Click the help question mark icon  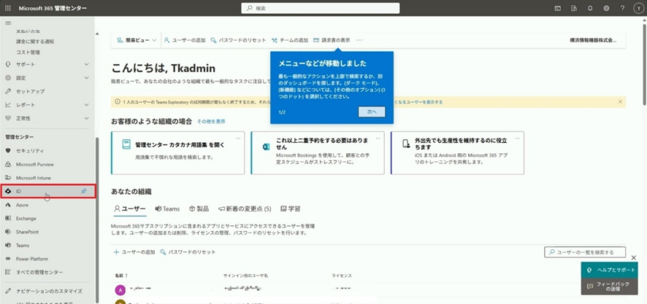[x=622, y=8]
